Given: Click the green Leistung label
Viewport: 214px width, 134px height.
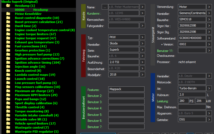Looking at the screenshot, I should pyautogui.click(x=163, y=101).
